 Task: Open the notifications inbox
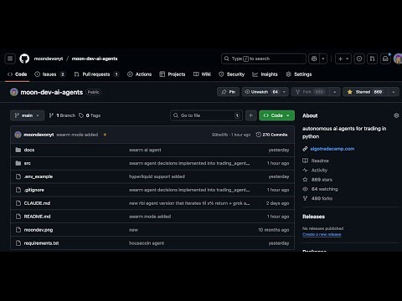(x=385, y=59)
